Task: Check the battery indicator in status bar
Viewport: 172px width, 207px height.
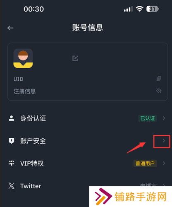Action: point(153,9)
